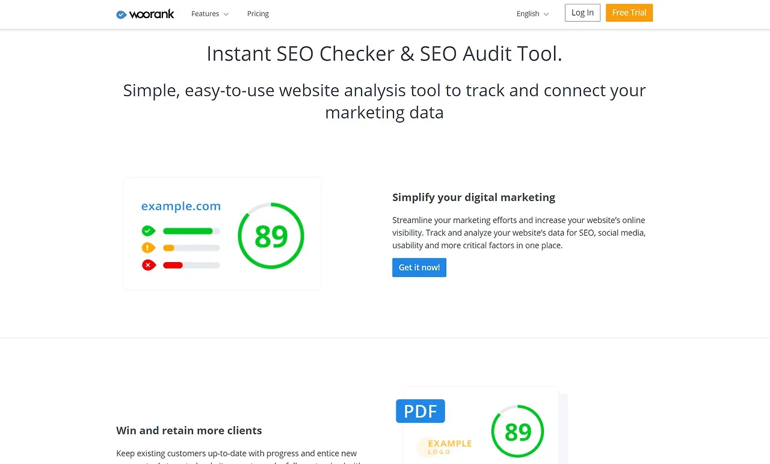
Task: Click the blue PDF badge icon
Action: click(x=420, y=411)
